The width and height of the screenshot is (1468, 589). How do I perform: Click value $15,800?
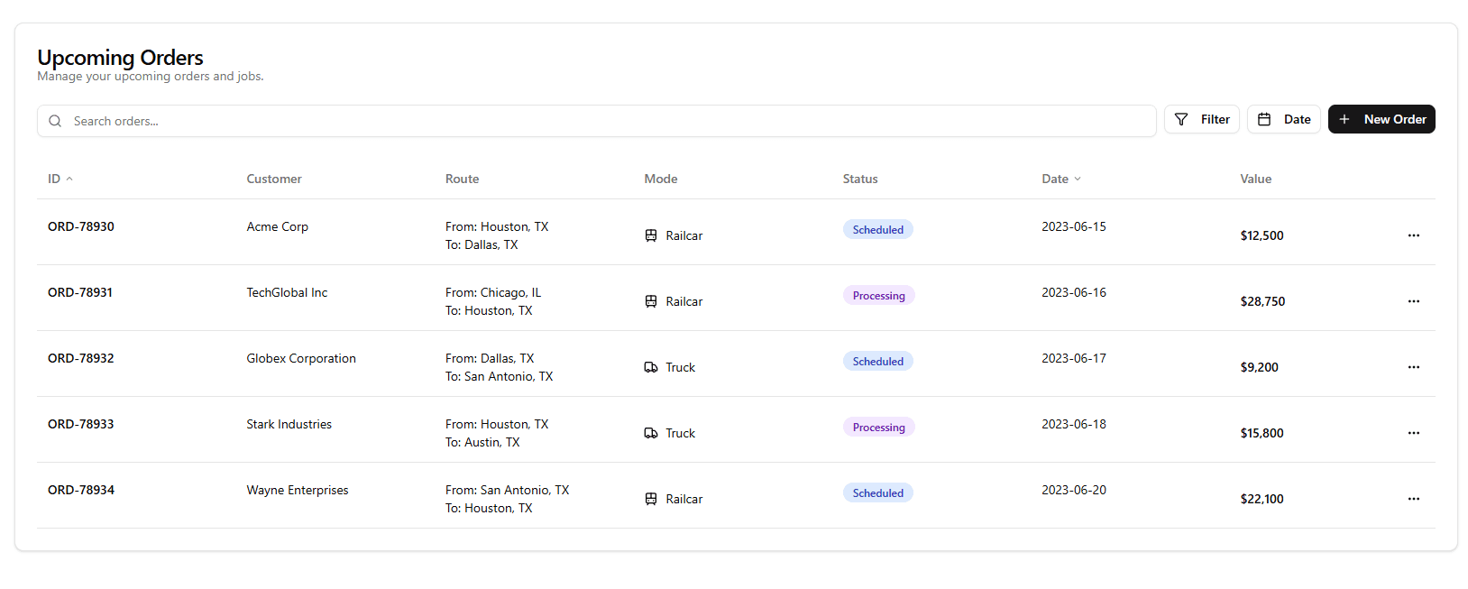coord(1262,433)
